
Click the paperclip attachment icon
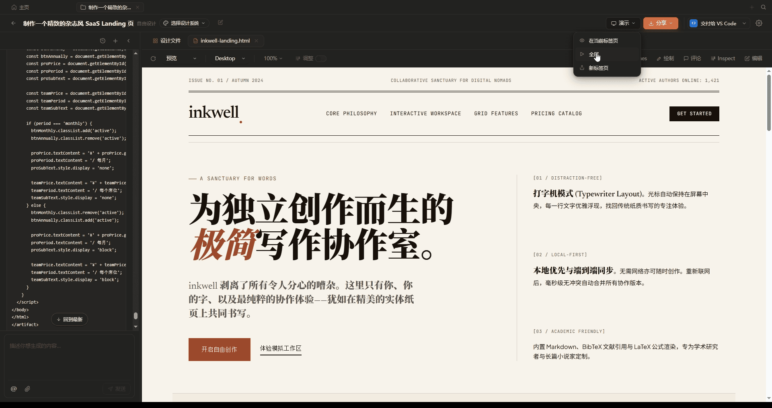tap(27, 389)
